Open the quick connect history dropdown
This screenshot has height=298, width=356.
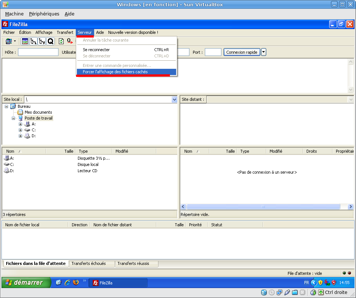click(264, 52)
